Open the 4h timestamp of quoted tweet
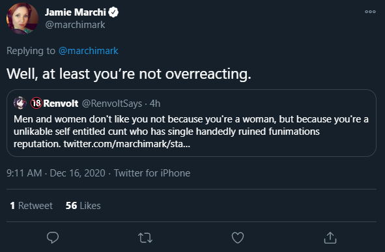385x252 pixels. click(155, 104)
